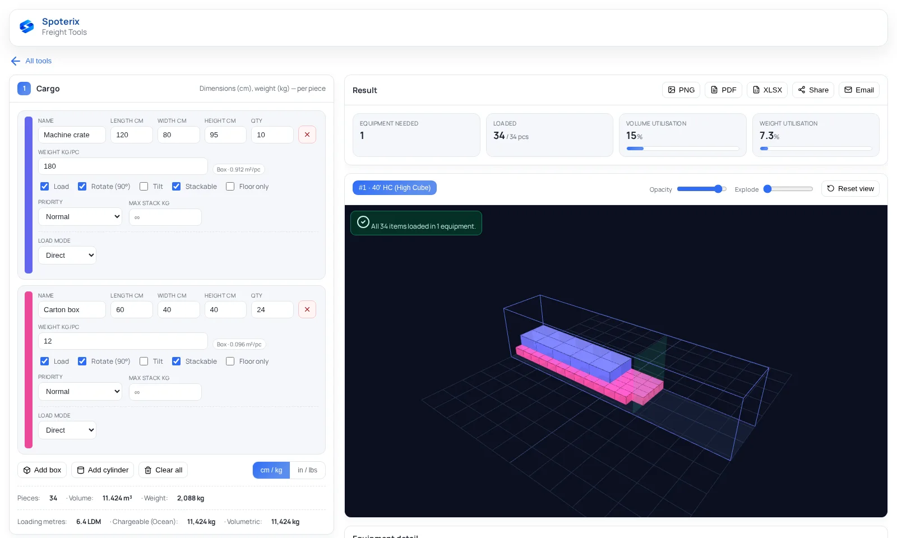This screenshot has height=538, width=897.
Task: Enable Tilt for Machine crate
Action: coord(144,187)
